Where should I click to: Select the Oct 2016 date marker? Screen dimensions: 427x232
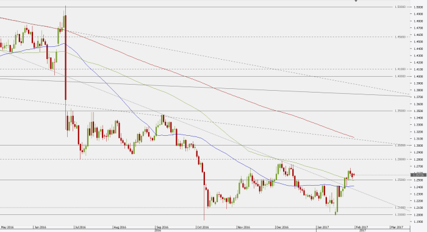tap(203, 227)
